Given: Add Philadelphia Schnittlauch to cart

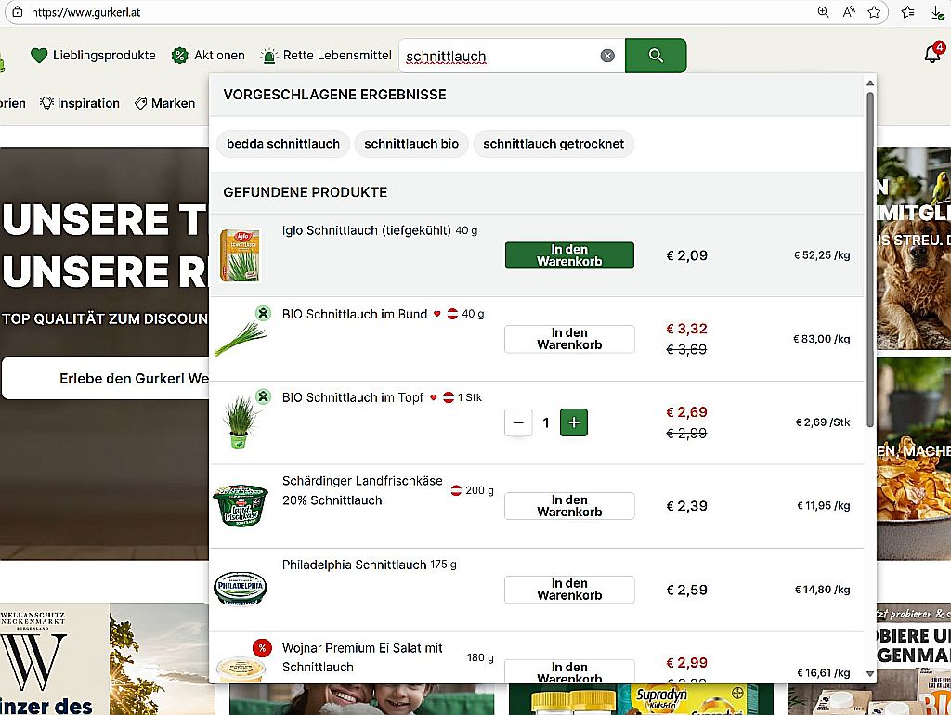Looking at the screenshot, I should [x=569, y=590].
